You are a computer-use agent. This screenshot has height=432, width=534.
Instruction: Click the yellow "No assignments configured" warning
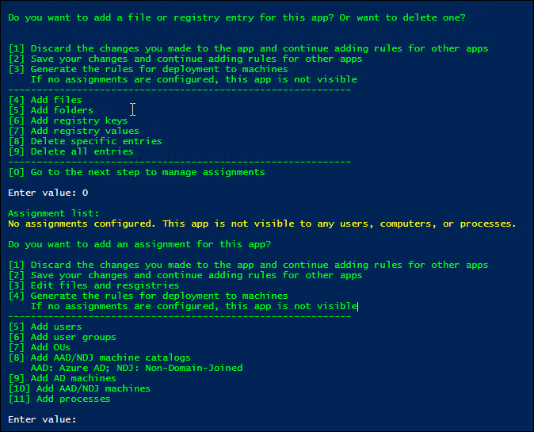261,224
